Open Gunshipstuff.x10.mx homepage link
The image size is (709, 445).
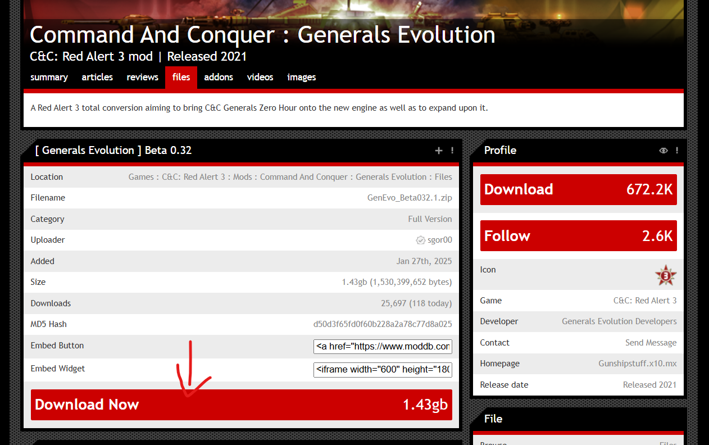[638, 364]
